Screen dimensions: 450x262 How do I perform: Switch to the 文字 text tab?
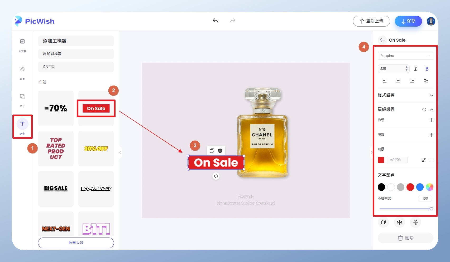(22, 126)
